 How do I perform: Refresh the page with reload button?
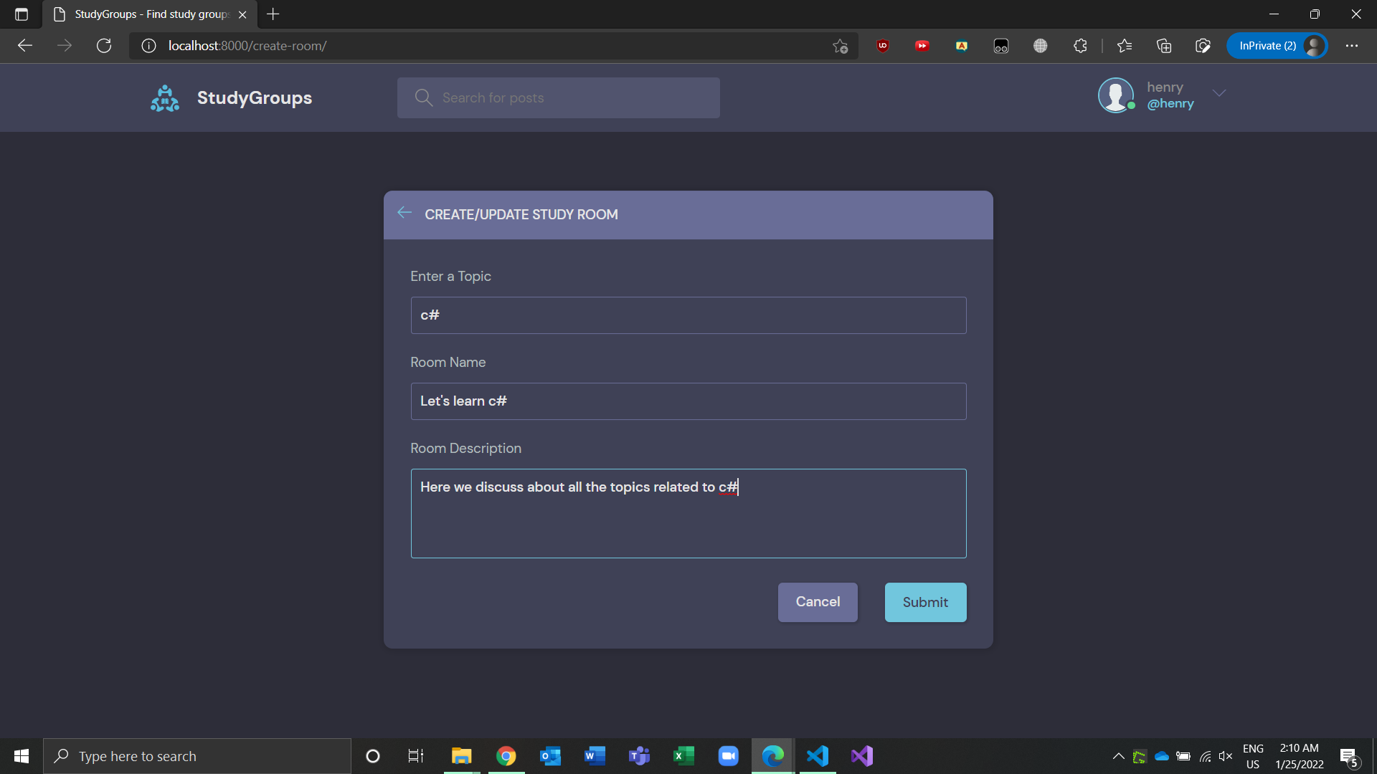(104, 46)
